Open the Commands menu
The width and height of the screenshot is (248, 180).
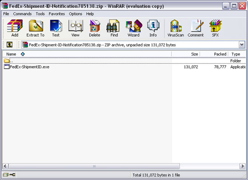(23, 14)
